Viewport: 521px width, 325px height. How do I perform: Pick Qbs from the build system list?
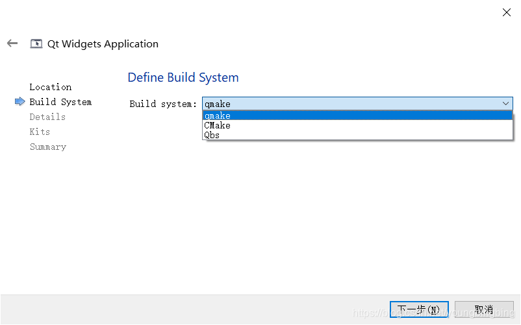[357, 135]
